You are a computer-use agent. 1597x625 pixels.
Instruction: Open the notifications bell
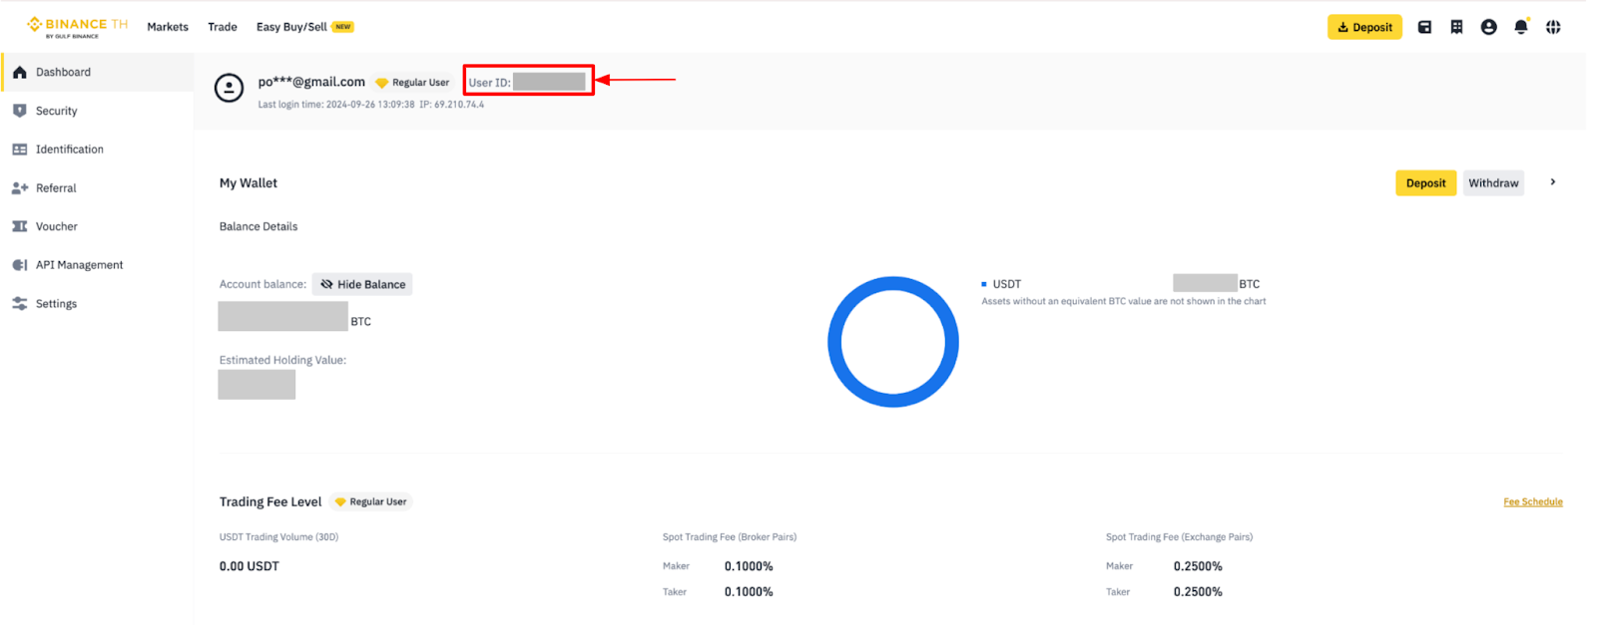[1520, 27]
